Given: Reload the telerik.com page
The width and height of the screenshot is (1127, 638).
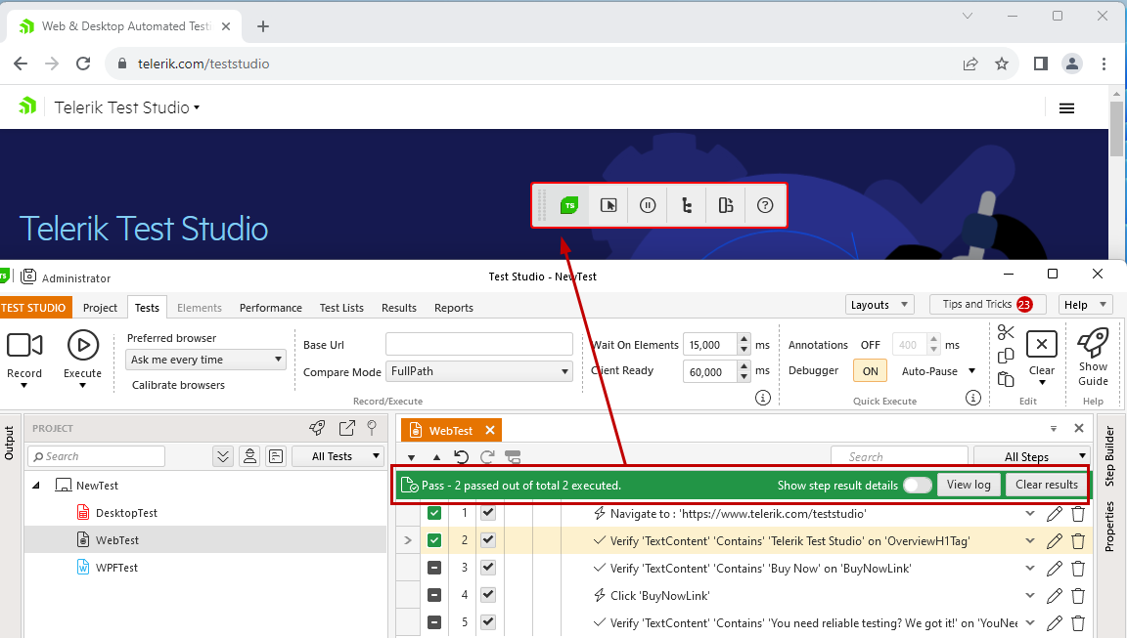Looking at the screenshot, I should (x=83, y=64).
